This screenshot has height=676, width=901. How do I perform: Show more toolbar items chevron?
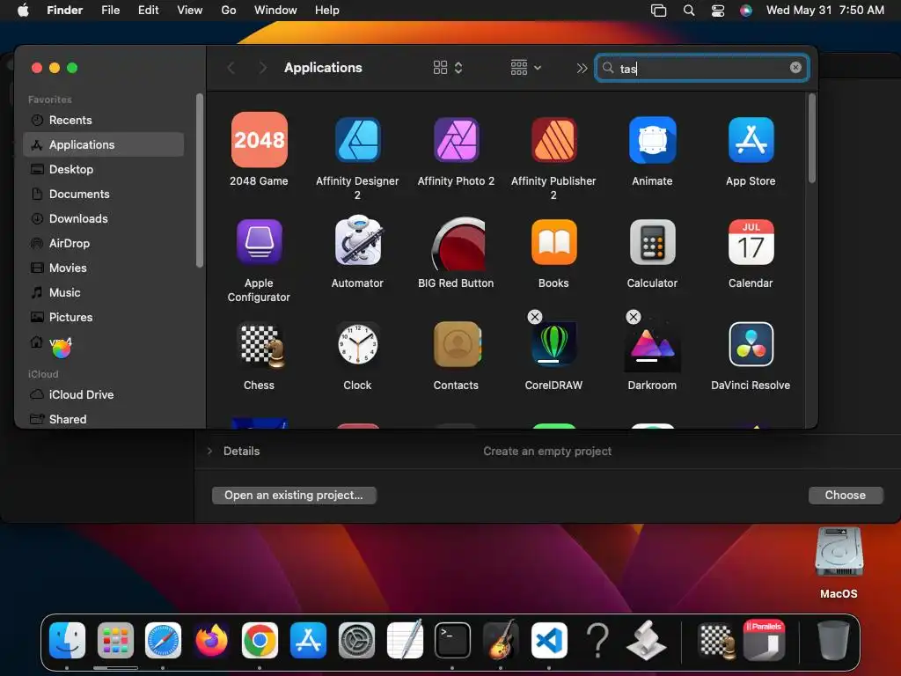582,69
